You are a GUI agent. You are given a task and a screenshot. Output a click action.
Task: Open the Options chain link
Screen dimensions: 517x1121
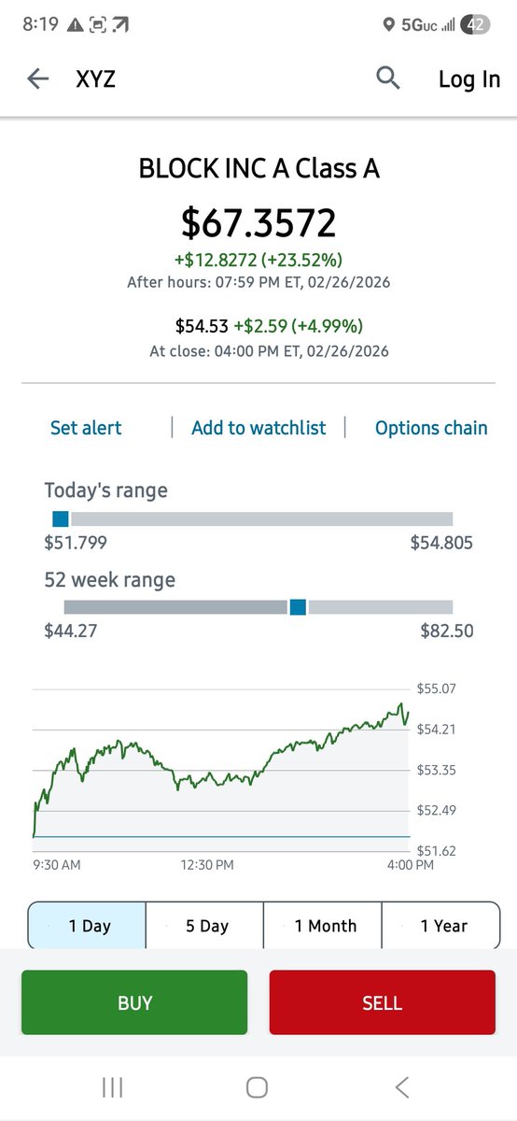pyautogui.click(x=431, y=428)
